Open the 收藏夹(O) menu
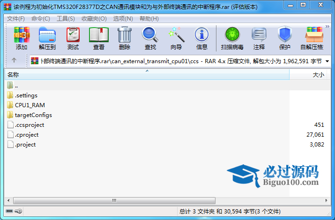This screenshot has width=335, height=220. pyautogui.click(x=94, y=19)
